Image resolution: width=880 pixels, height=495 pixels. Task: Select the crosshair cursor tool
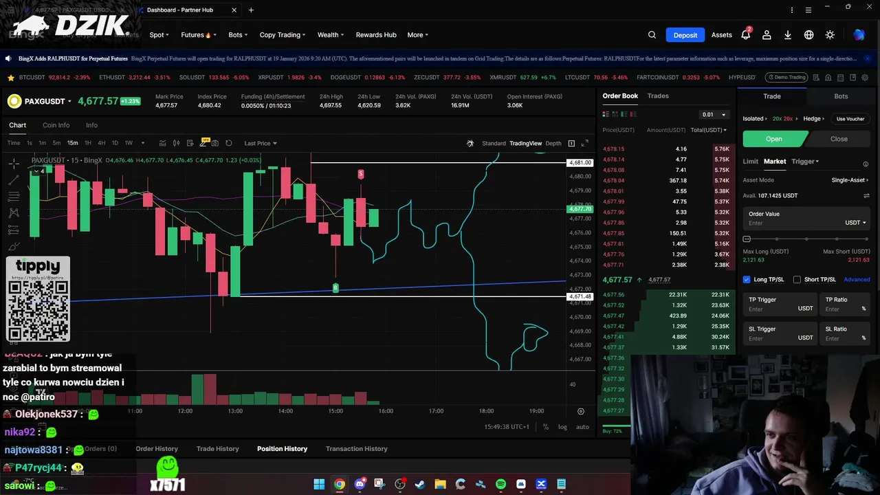(x=14, y=164)
